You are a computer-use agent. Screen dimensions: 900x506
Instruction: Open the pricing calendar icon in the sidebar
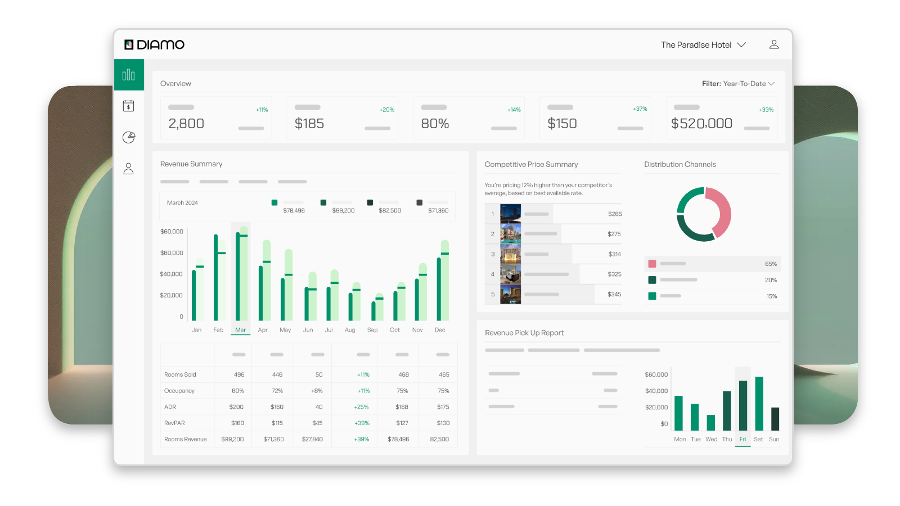pos(129,106)
